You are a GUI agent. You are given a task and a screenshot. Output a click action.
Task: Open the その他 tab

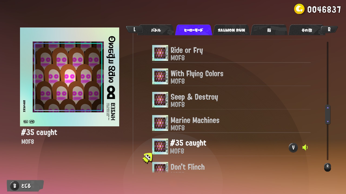307,30
